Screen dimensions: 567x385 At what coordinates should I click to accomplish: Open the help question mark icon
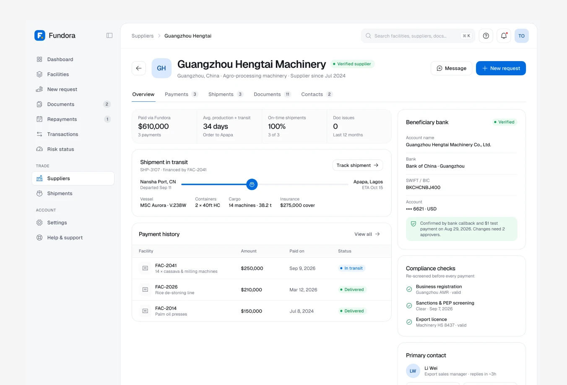(x=486, y=36)
